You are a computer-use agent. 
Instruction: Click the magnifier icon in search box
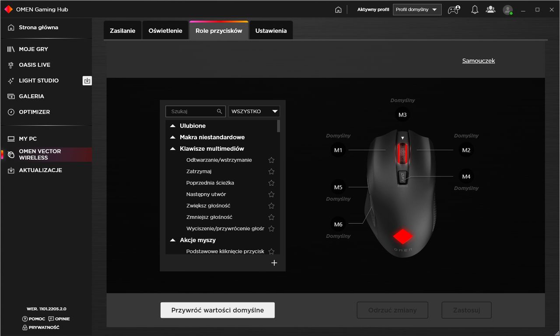220,111
